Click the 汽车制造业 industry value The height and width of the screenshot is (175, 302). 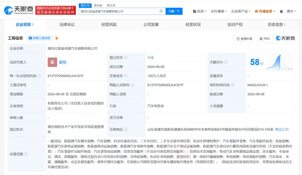[x=156, y=106]
